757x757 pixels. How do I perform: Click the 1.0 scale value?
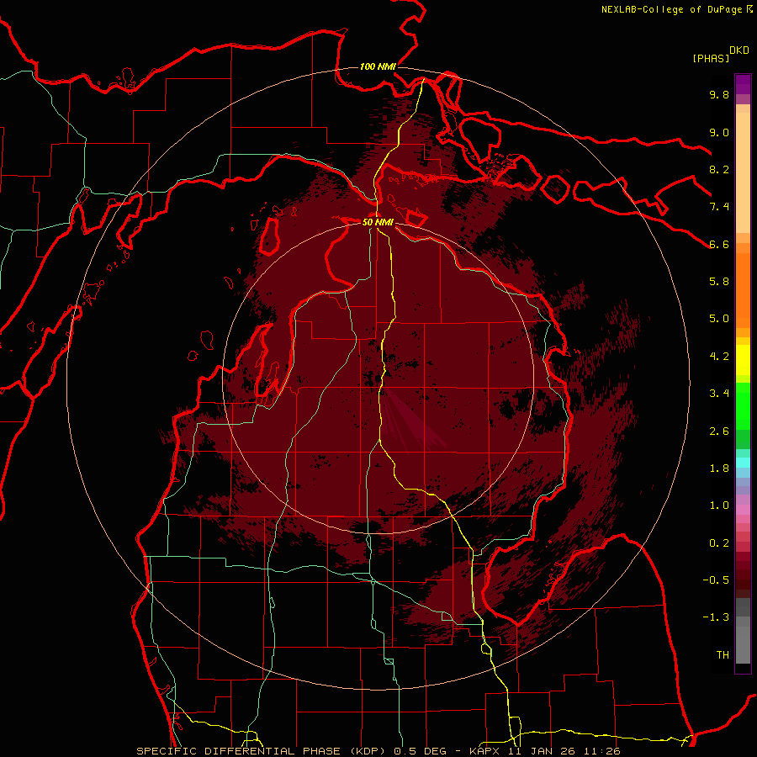pyautogui.click(x=719, y=506)
